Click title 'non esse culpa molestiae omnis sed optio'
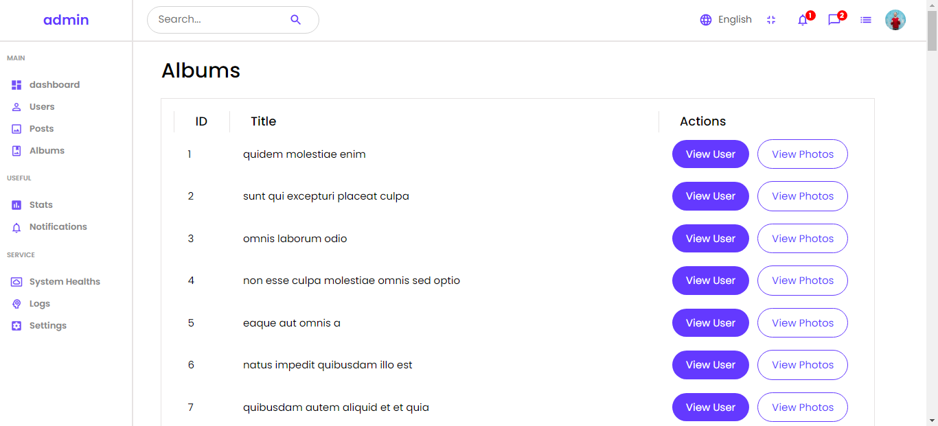Image resolution: width=938 pixels, height=426 pixels. [352, 281]
